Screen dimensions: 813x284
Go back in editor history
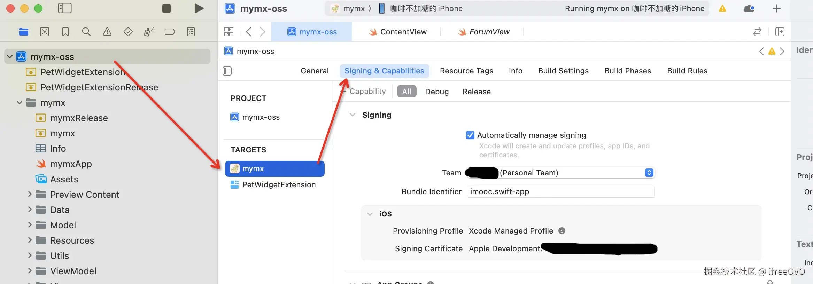point(249,32)
